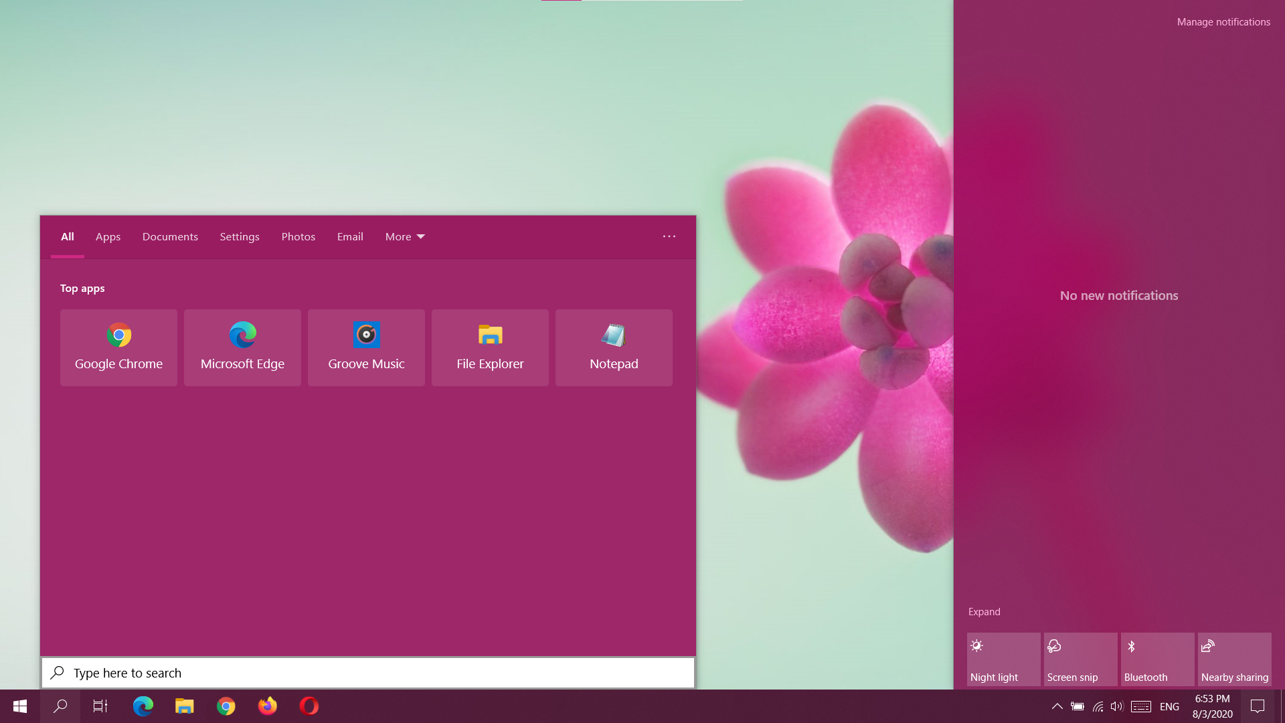Switch to the Apps search tab
Viewport: 1285px width, 723px height.
tap(108, 237)
